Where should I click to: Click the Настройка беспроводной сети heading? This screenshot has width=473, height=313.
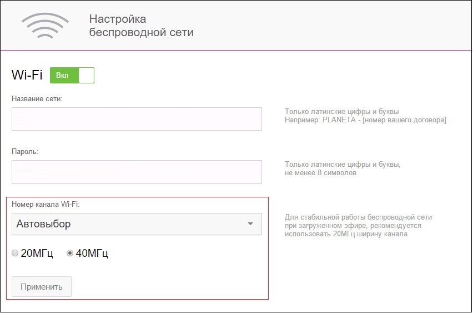[x=141, y=26]
